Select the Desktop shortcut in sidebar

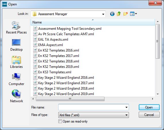point(16,45)
